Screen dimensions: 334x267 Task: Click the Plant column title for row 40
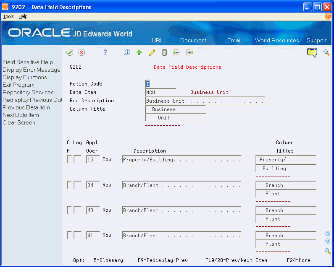tap(286, 218)
